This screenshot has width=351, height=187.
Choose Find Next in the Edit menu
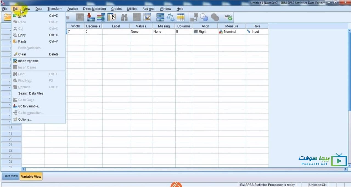coord(38,80)
